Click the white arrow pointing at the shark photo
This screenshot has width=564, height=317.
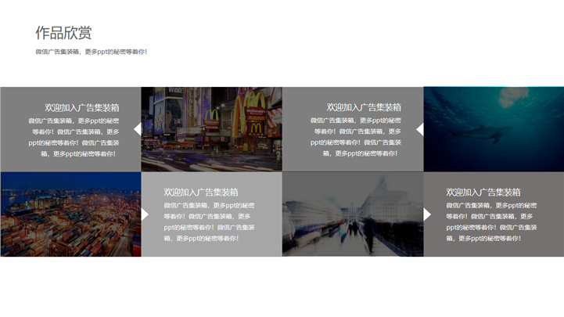[x=420, y=129]
